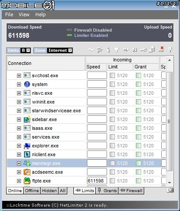Screen dimensions: 180x211
Task: Click the explorer.exe application icon
Action: (27, 146)
